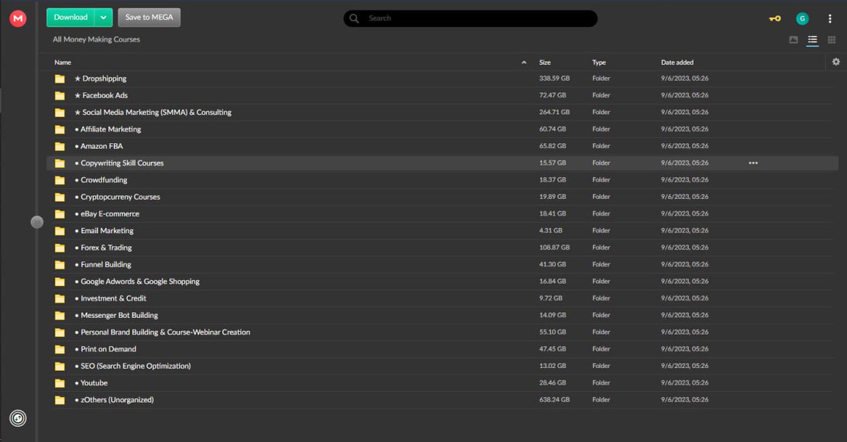Screen dimensions: 847x442
Task: Select the Forex & Trading folder icon
Action: (x=60, y=248)
